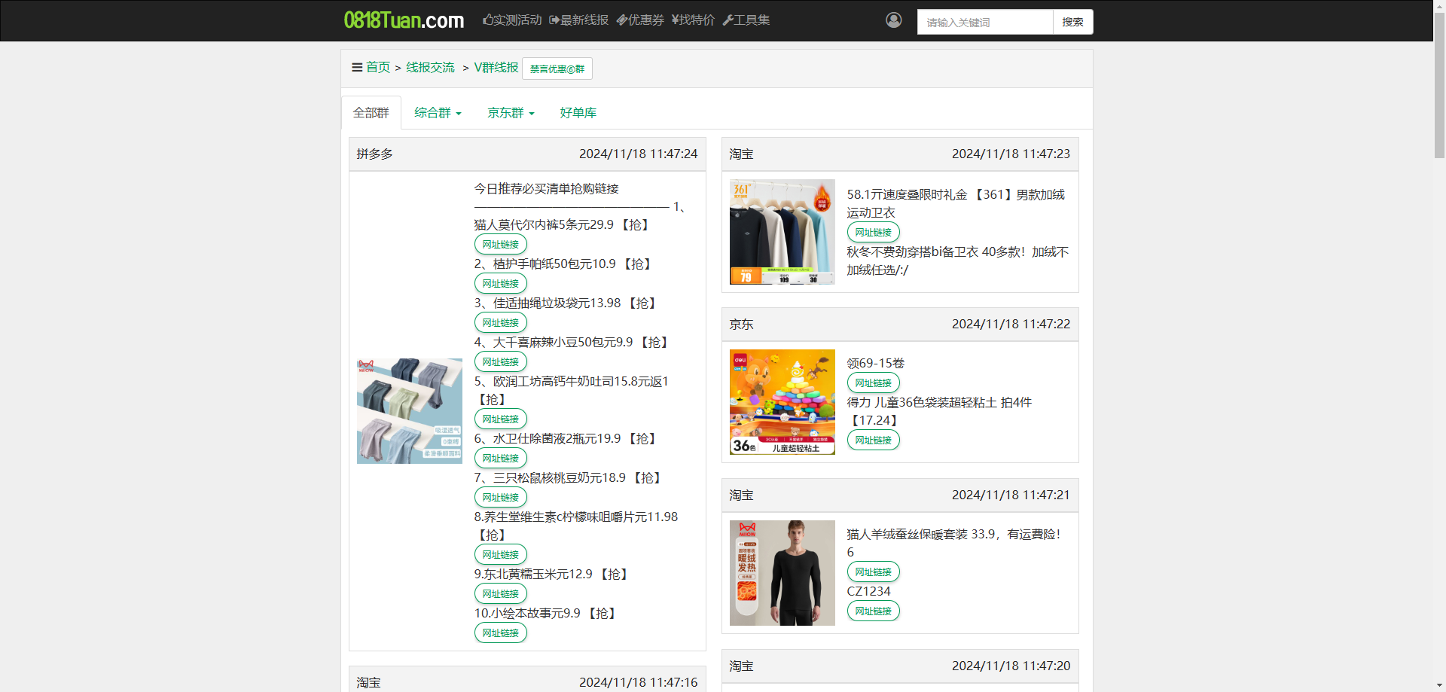Open 网址链接 for 养生堂维生素c咀嚼片
Screen dimensions: 1446x692
(500, 555)
